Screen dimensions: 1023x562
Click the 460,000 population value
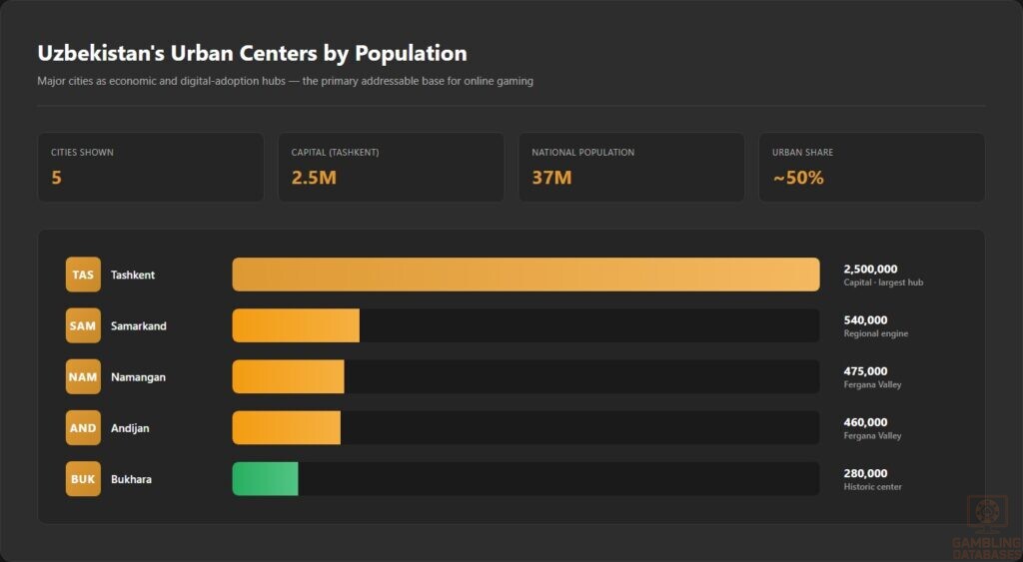[x=865, y=422]
